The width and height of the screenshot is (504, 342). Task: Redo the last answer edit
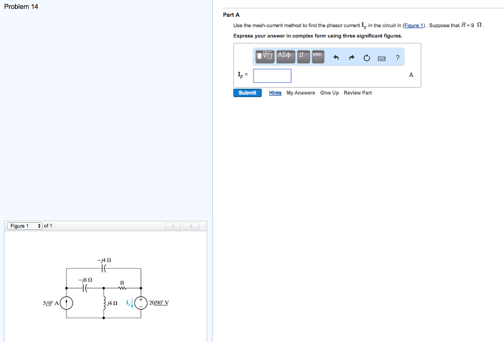click(352, 57)
